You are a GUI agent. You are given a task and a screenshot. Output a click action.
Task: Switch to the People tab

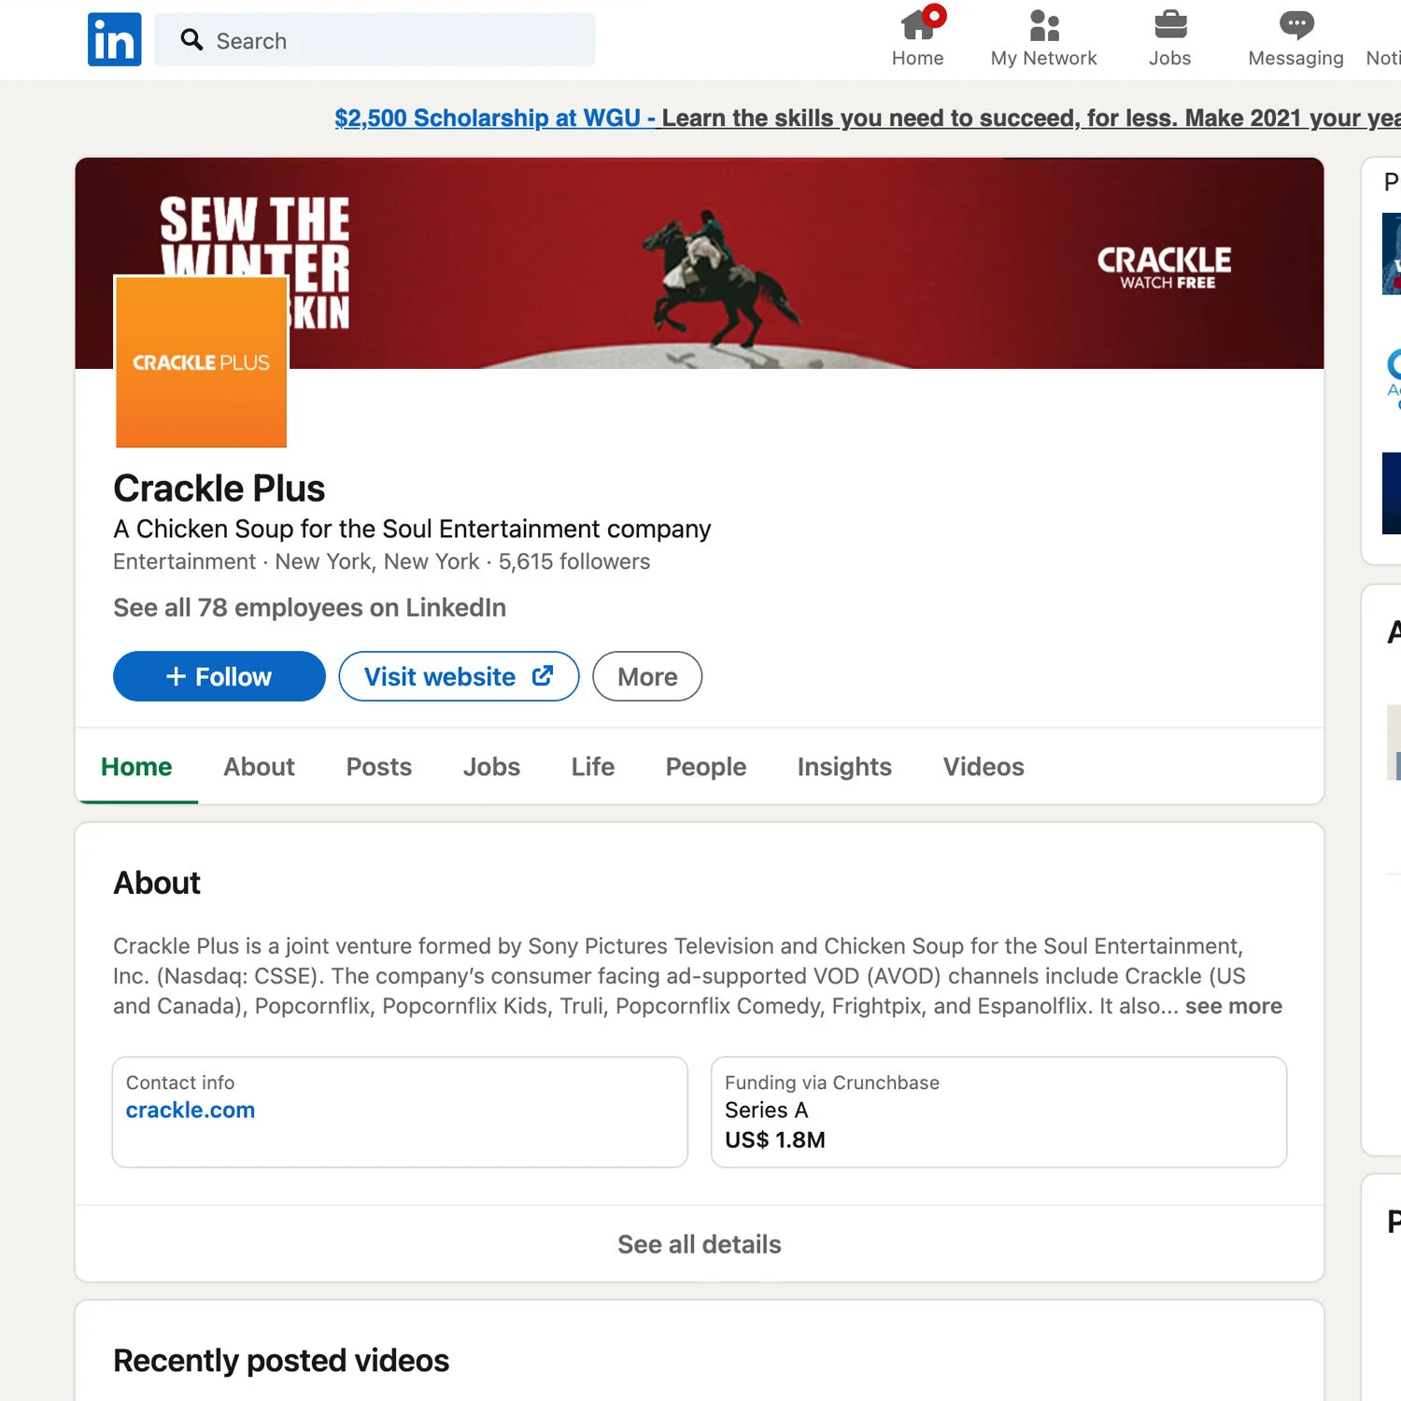[x=705, y=767]
